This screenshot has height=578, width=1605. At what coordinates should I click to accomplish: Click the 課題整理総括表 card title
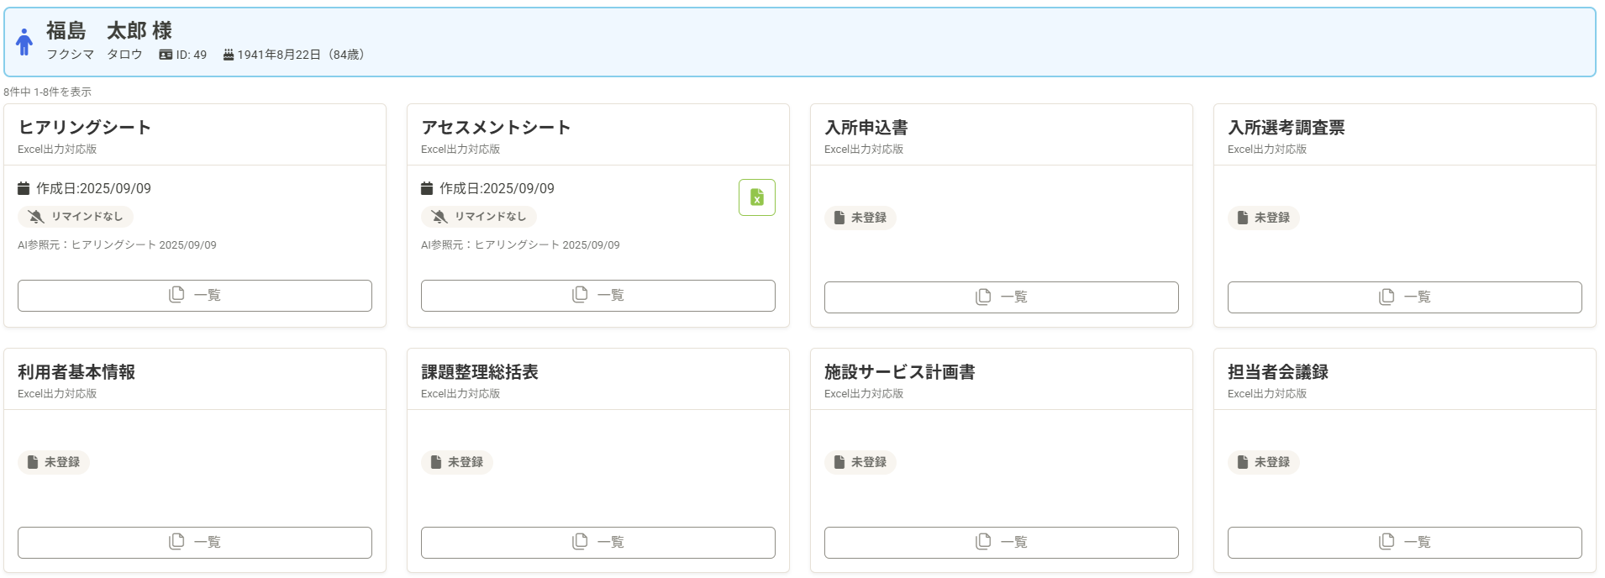(x=479, y=372)
